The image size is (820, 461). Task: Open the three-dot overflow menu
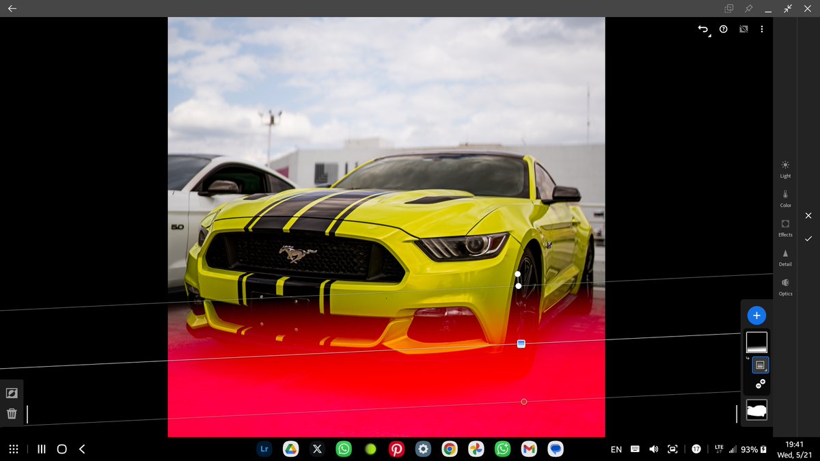click(x=762, y=29)
